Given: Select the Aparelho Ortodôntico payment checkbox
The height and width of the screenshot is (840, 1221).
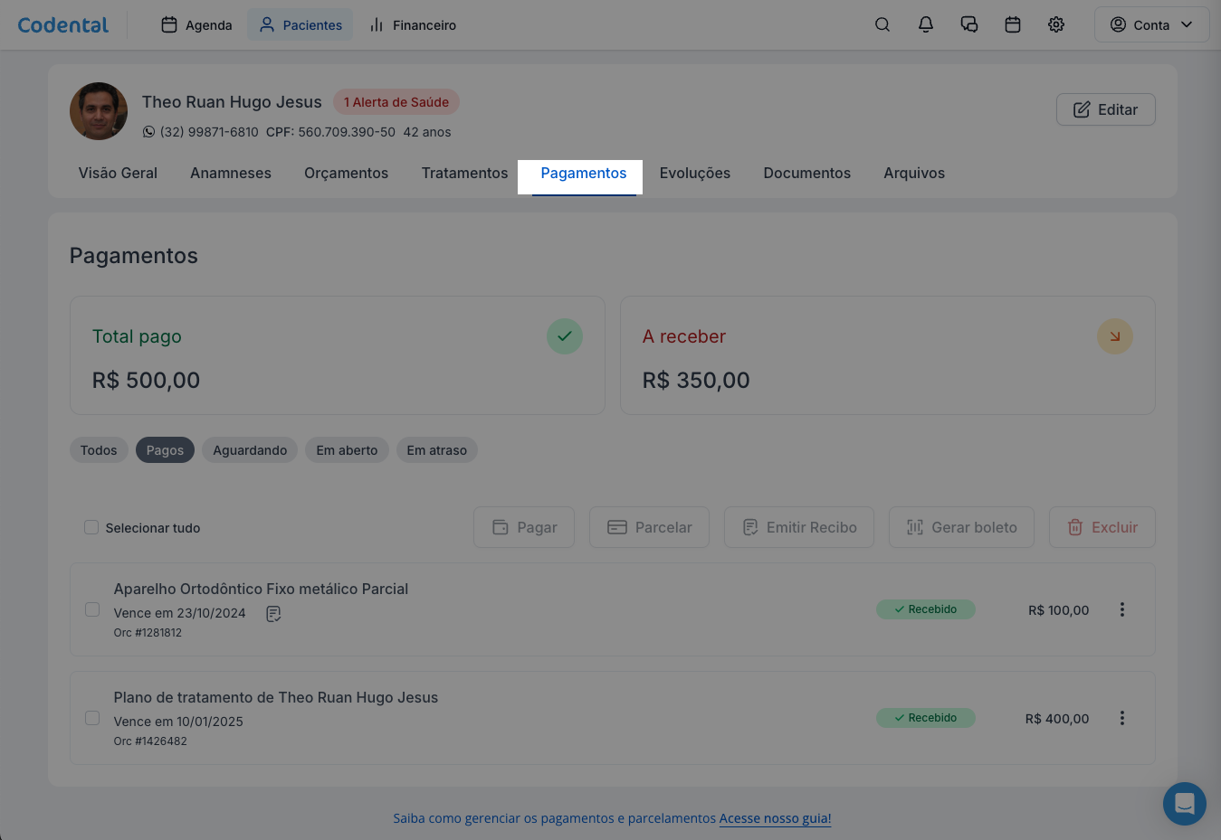Looking at the screenshot, I should (x=92, y=609).
